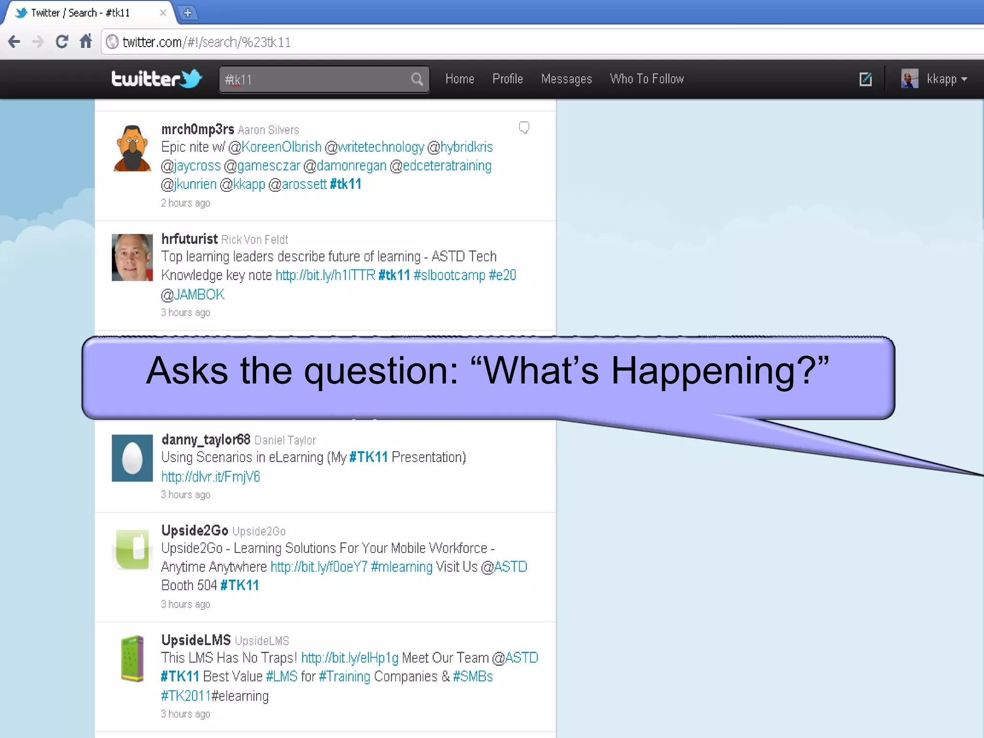This screenshot has height=738, width=984.
Task: Open the UpsideLMS username
Action: click(x=196, y=640)
